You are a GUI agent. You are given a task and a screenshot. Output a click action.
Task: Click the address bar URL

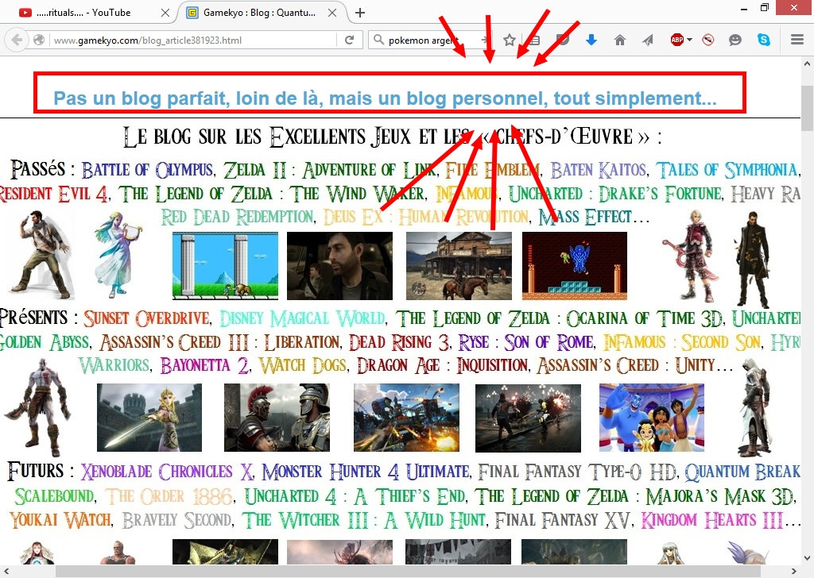click(147, 40)
